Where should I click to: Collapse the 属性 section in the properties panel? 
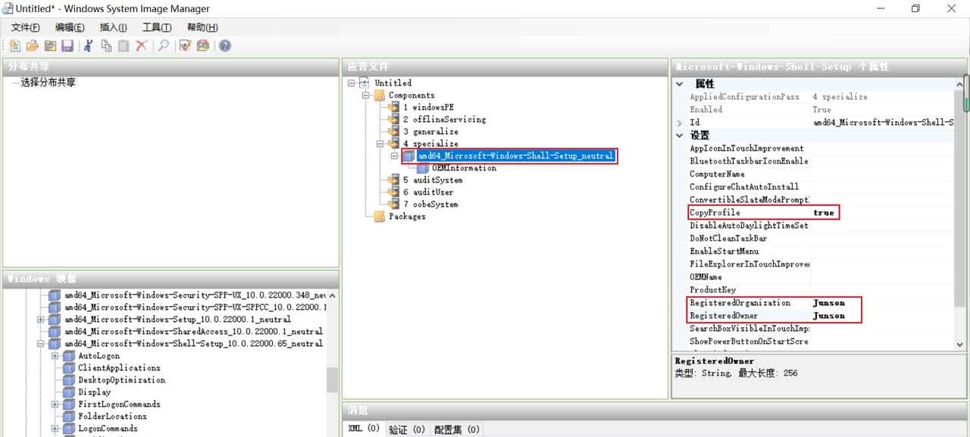pyautogui.click(x=680, y=83)
